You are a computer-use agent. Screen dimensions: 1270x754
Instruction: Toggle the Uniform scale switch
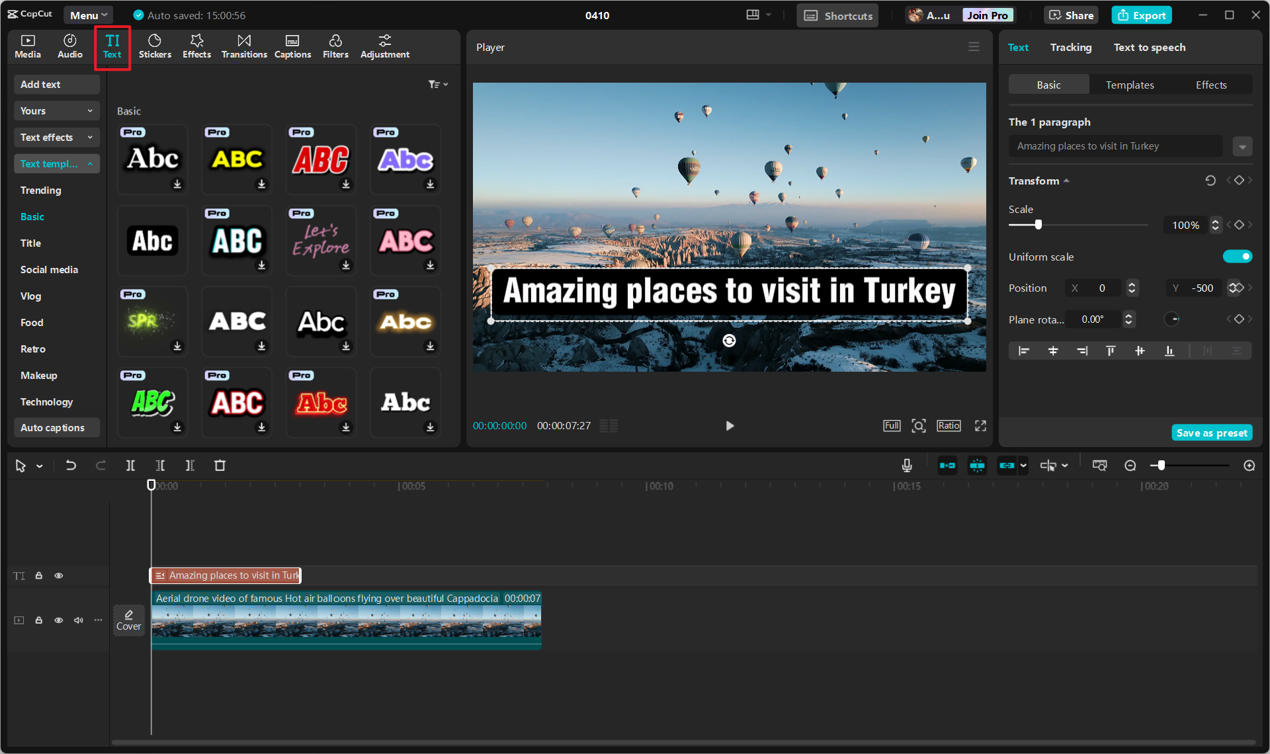point(1237,257)
